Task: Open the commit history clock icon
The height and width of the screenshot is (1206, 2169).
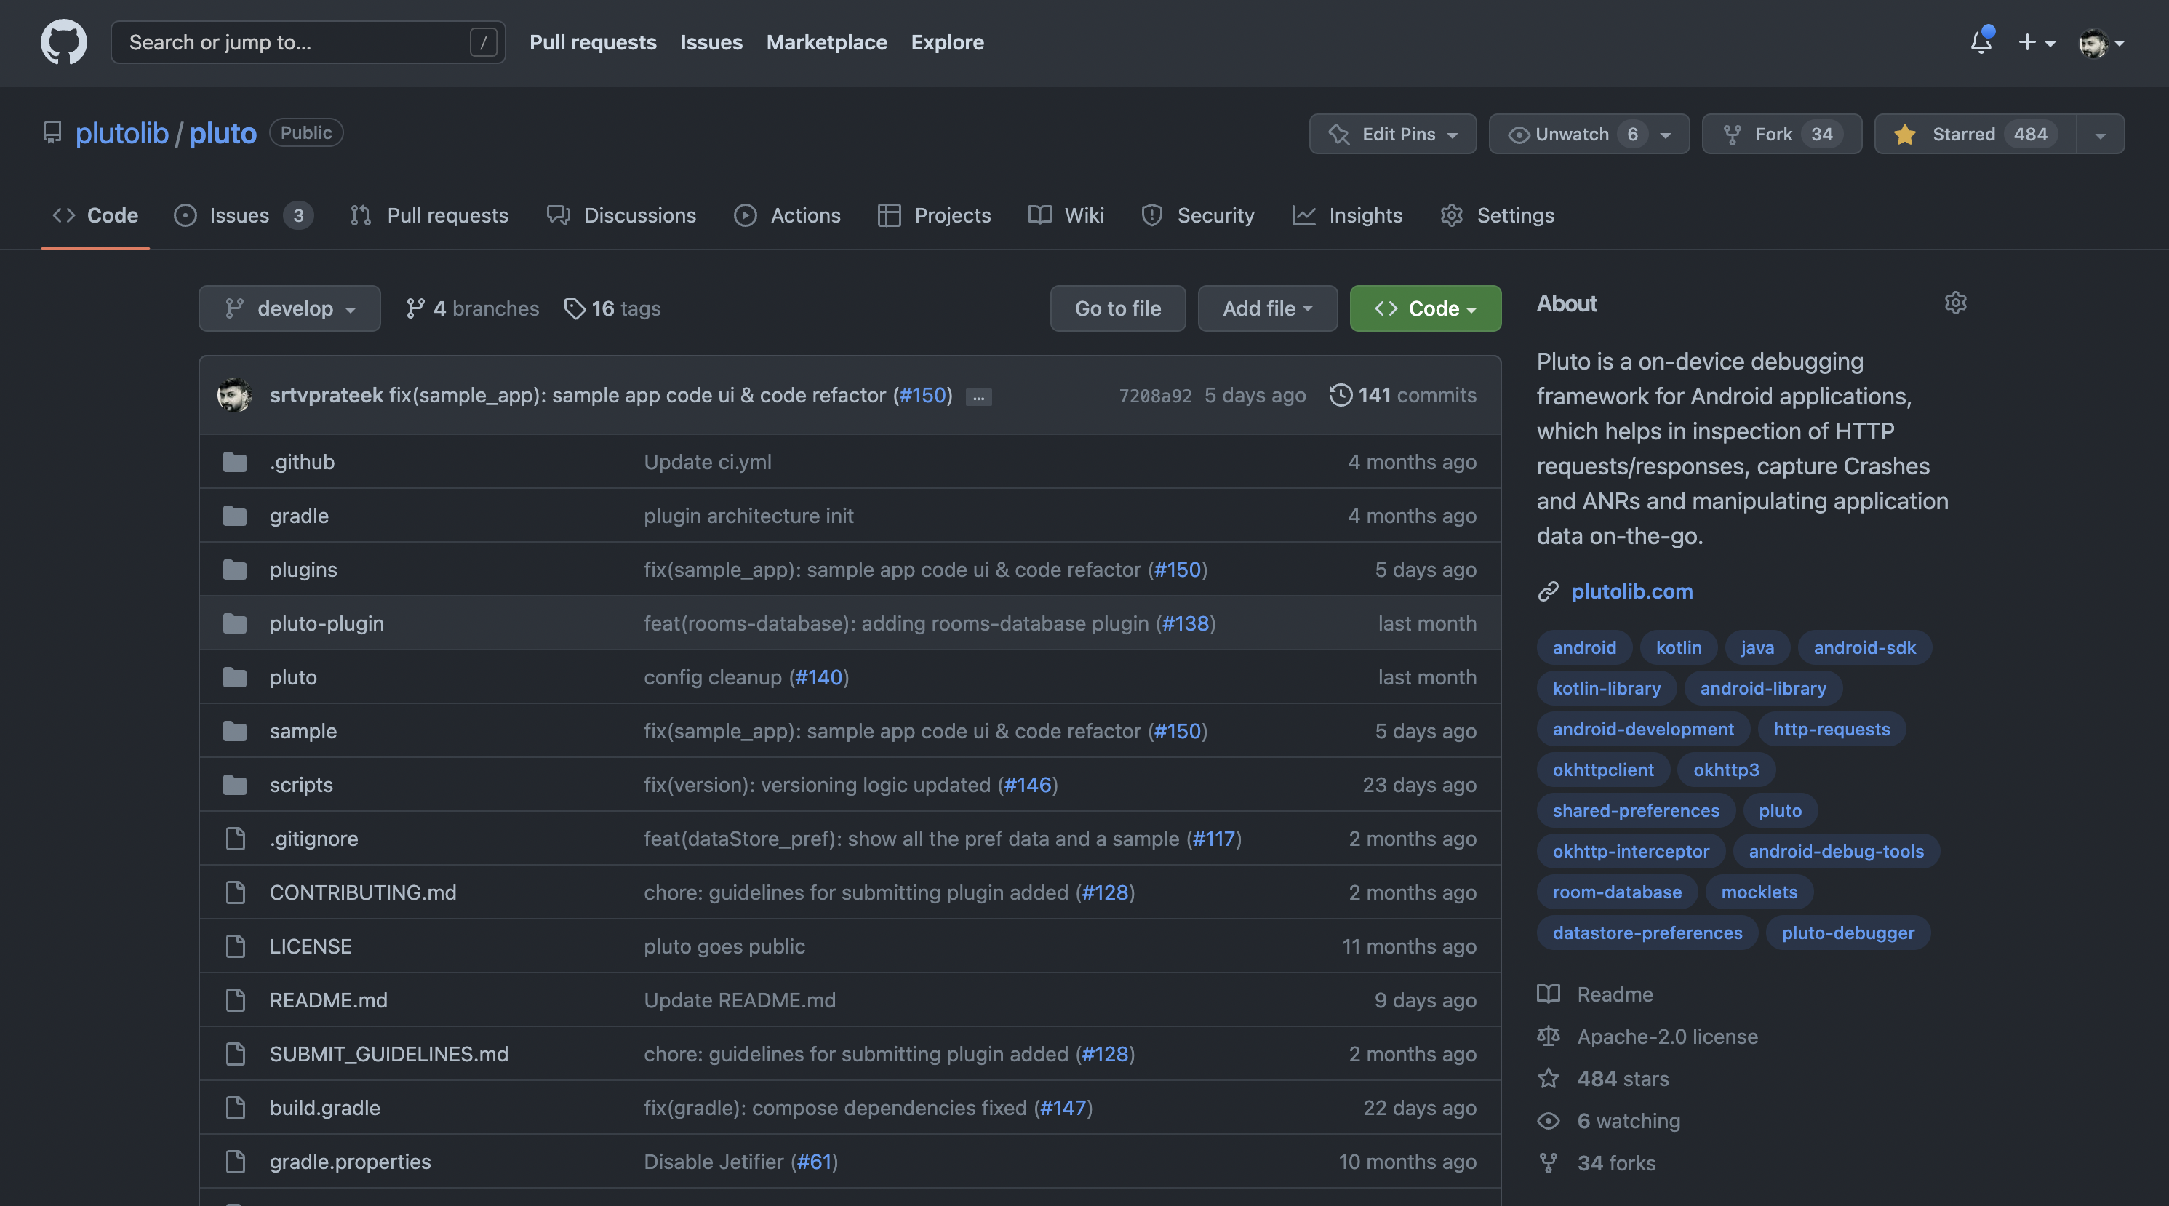Action: click(1340, 395)
